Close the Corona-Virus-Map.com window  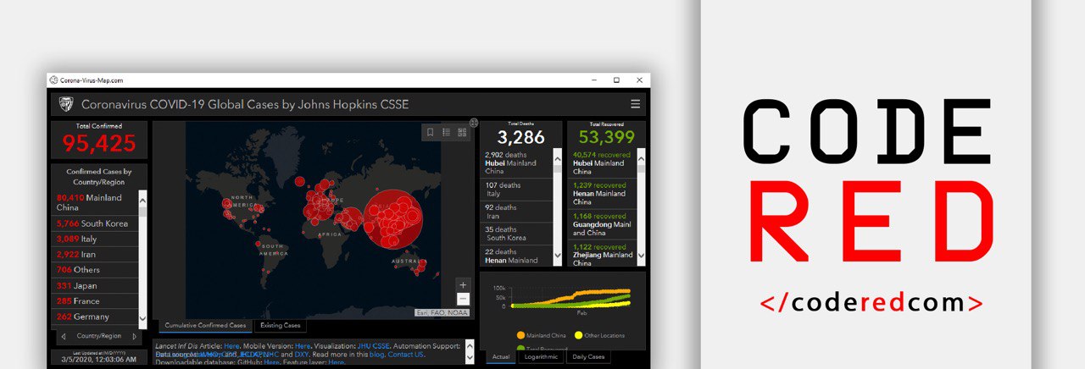638,80
